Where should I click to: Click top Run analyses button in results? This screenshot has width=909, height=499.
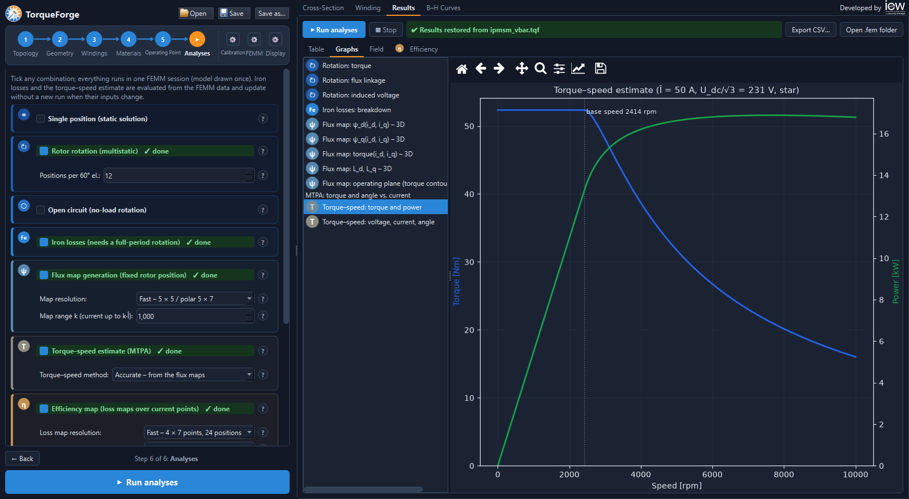pyautogui.click(x=334, y=30)
